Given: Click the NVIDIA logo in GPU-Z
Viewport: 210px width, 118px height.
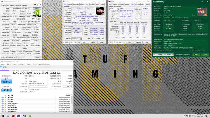Looking at the screenshot, I should click(x=36, y=14).
